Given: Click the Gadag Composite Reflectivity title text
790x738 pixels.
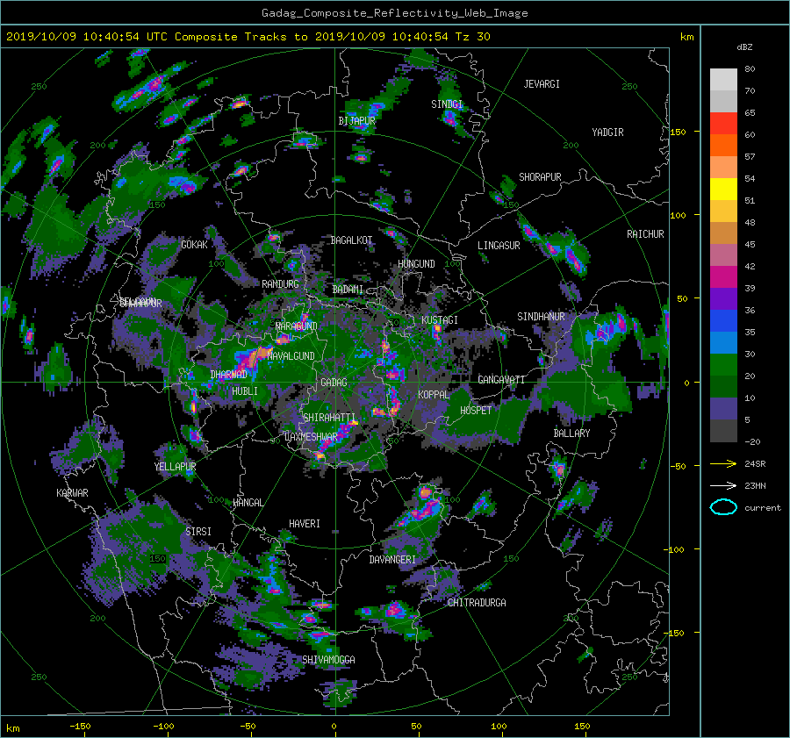Looking at the screenshot, I should 394,13.
